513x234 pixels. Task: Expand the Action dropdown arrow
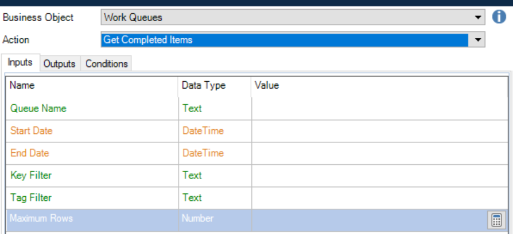coord(477,40)
